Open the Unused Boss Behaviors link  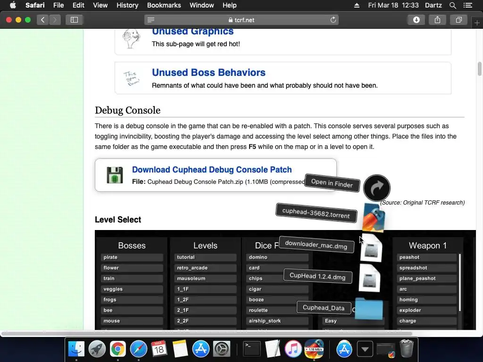pos(208,72)
